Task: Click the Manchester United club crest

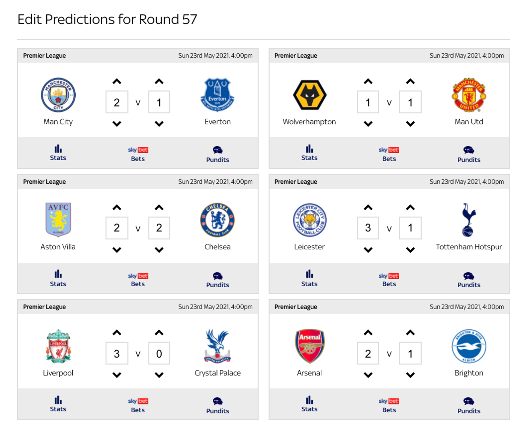Action: [x=469, y=95]
